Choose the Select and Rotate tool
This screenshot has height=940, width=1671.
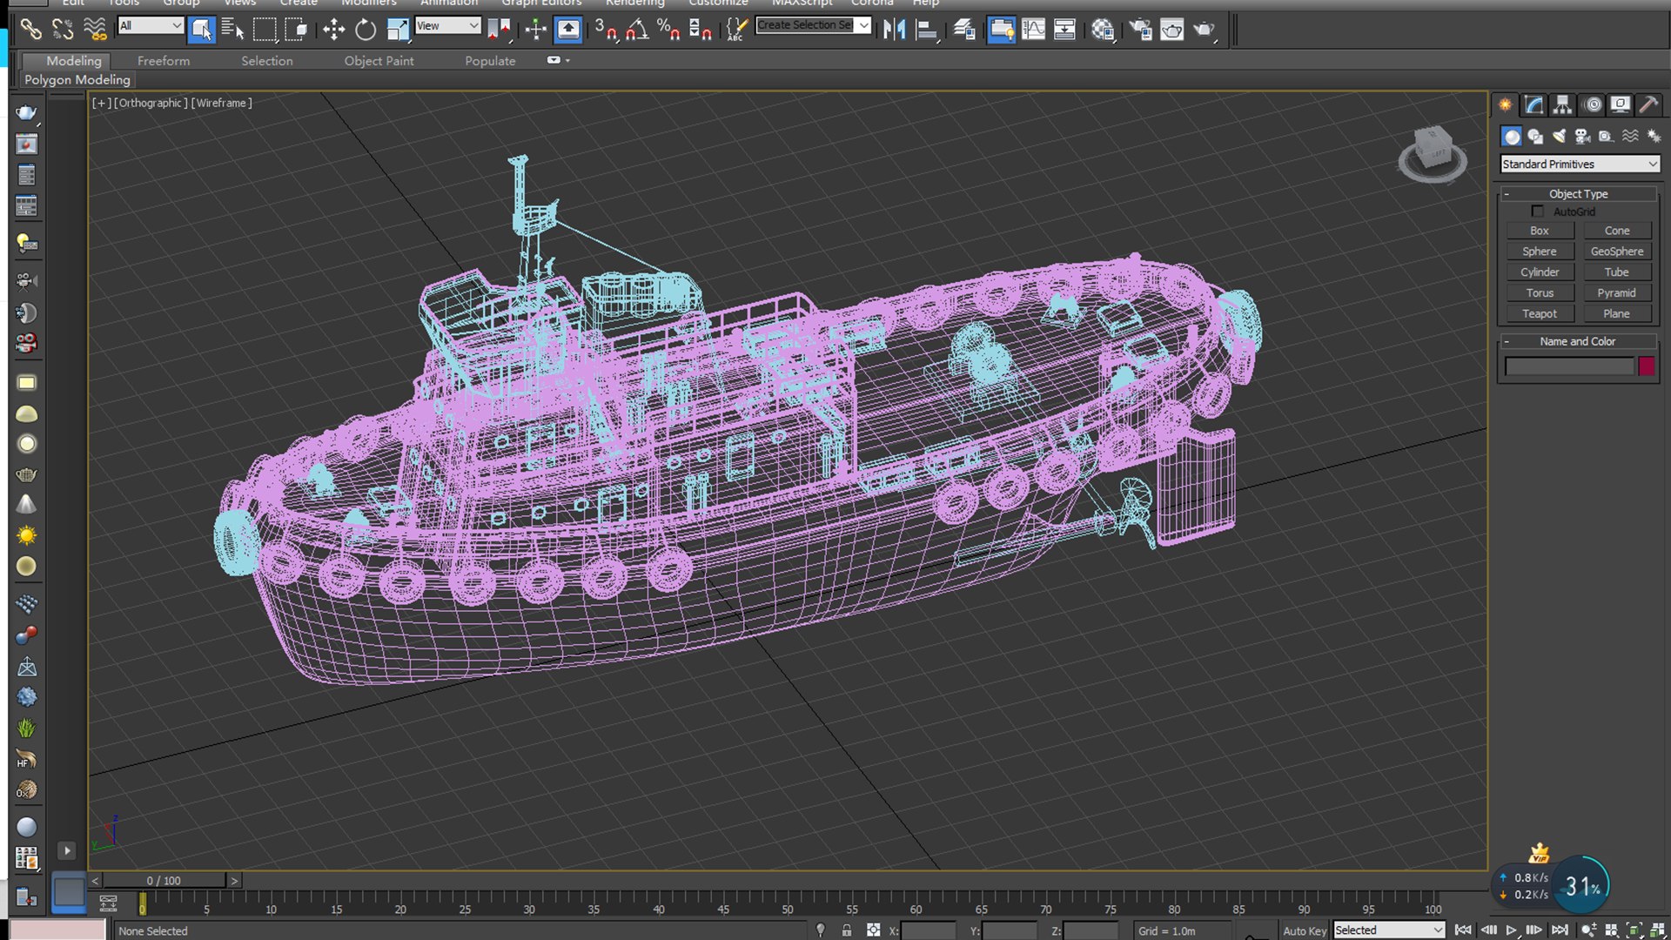point(366,30)
